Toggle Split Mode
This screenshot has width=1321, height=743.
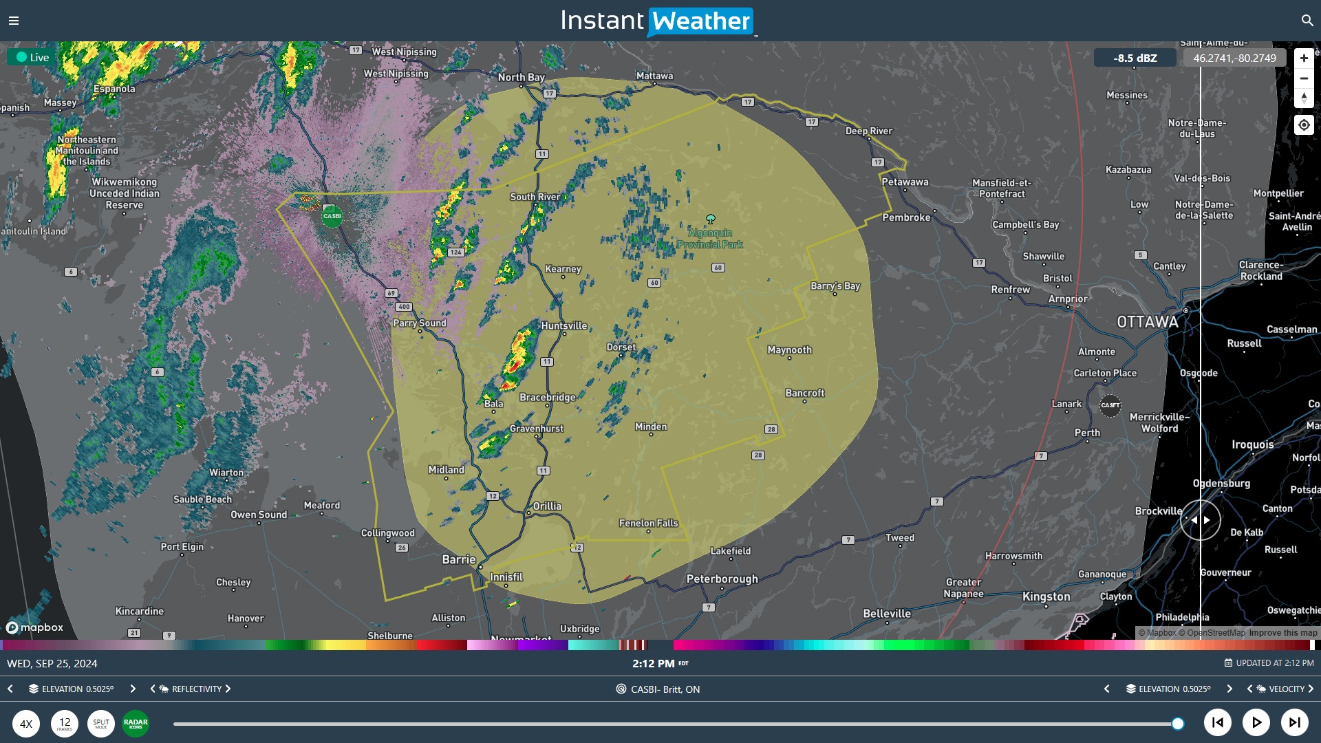(101, 724)
